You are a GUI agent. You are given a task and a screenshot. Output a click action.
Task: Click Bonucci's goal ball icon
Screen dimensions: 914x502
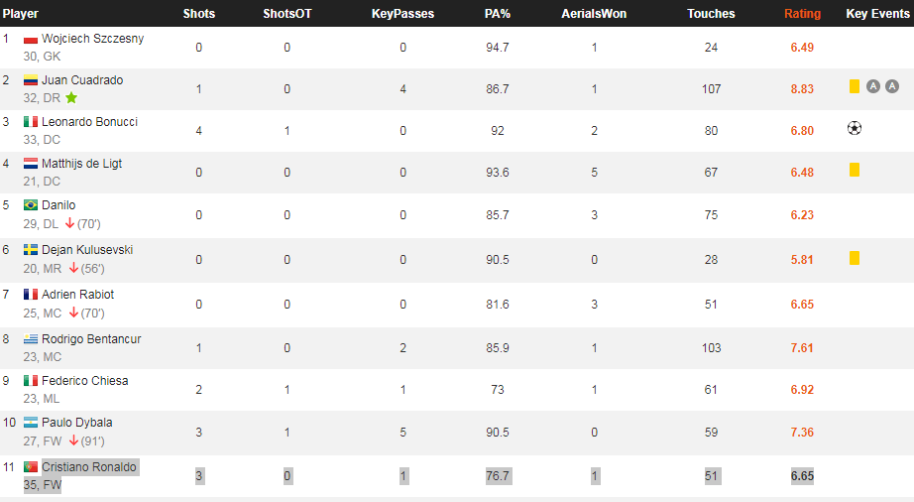click(x=855, y=128)
